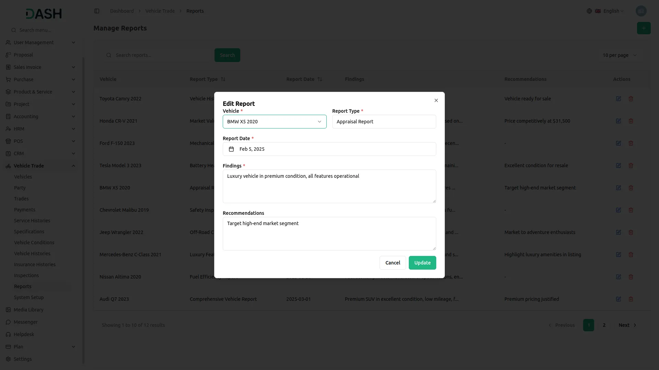
Task: Click the Cancel button
Action: [393, 263]
